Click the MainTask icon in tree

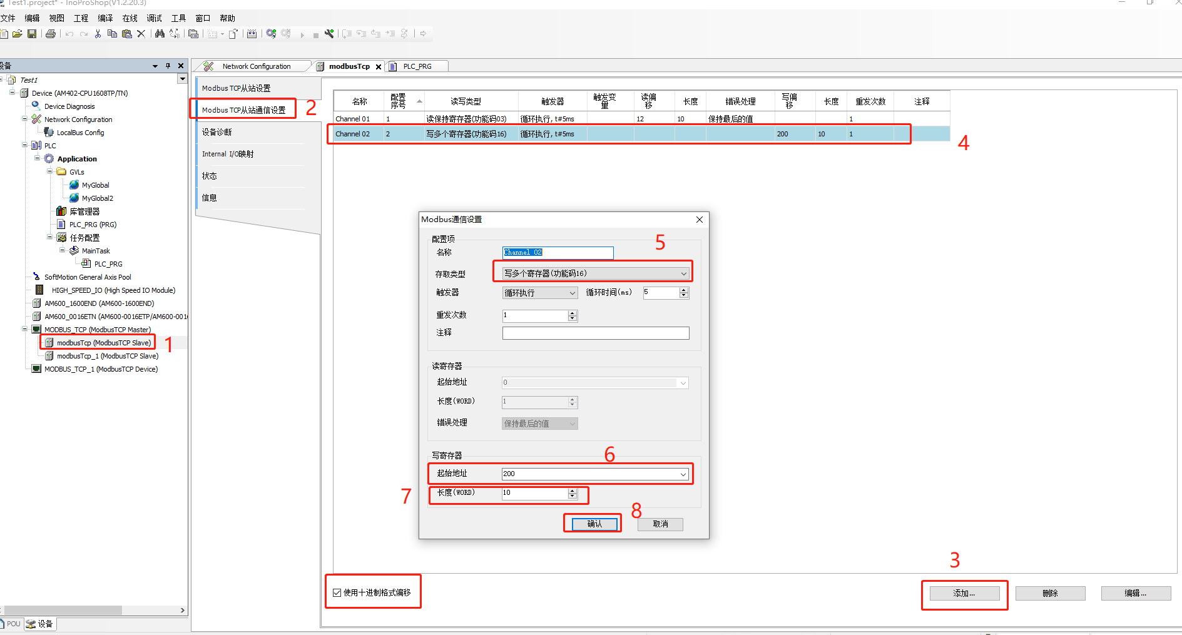tap(74, 250)
